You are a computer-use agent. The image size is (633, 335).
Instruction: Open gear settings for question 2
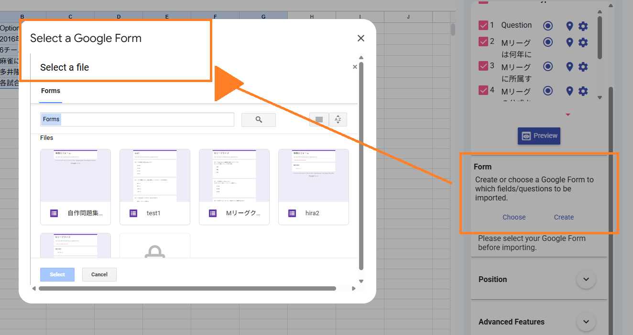click(x=583, y=42)
